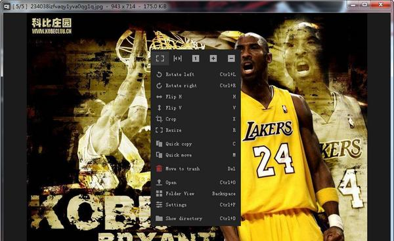
Task: Click the Ctrl+R shortcut label
Action: tap(228, 86)
